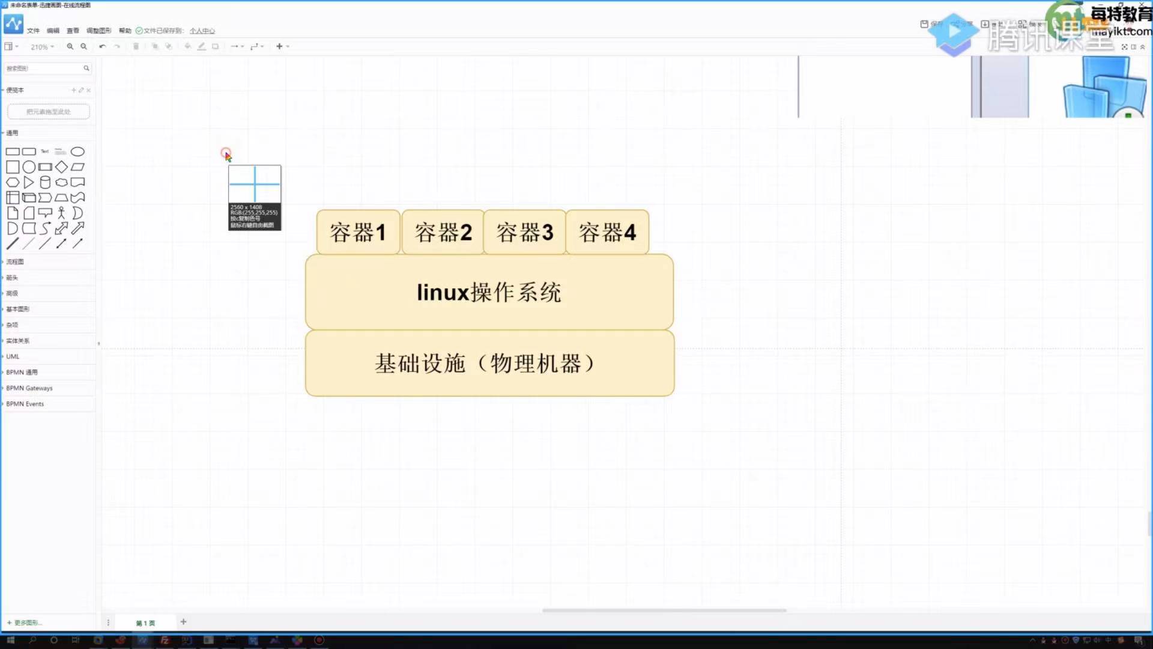Pick the cloud shape in the shapes palette
The width and height of the screenshot is (1153, 649).
61,183
